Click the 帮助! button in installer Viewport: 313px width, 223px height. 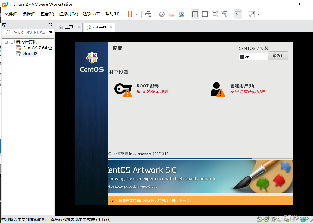[278, 56]
